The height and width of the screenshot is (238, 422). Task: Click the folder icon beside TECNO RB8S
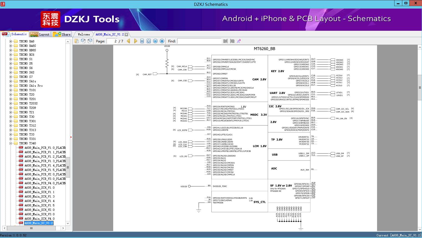pyautogui.click(x=16, y=50)
